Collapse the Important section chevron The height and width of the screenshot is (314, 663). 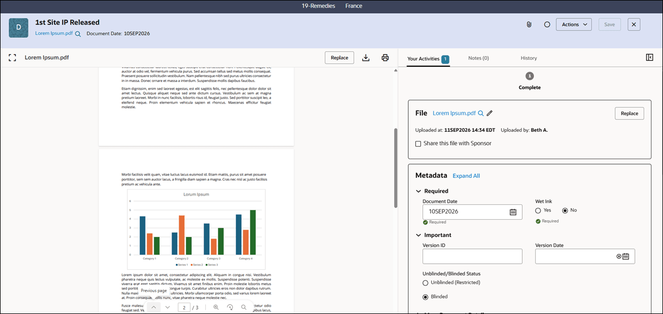[x=418, y=235]
